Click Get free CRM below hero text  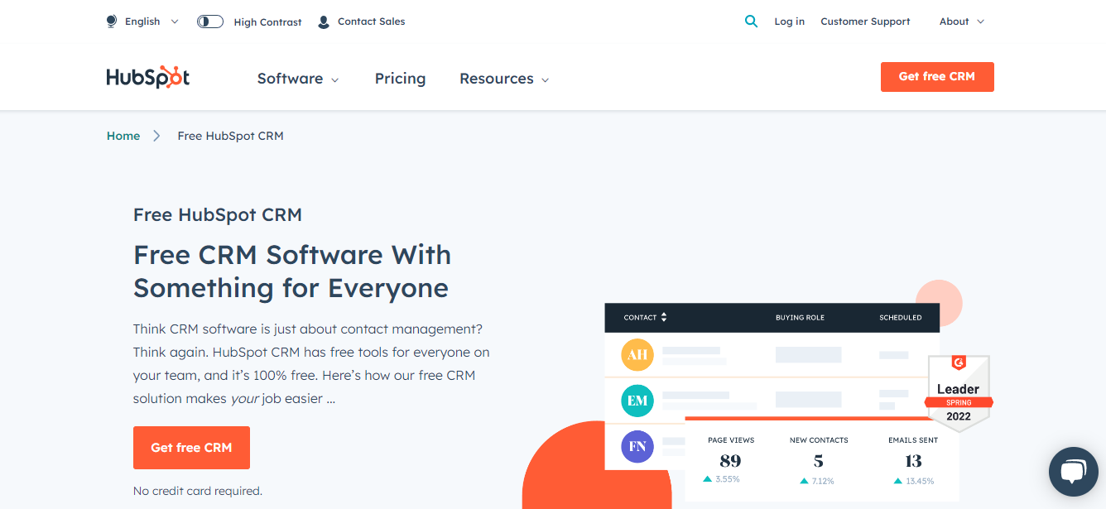(x=191, y=448)
